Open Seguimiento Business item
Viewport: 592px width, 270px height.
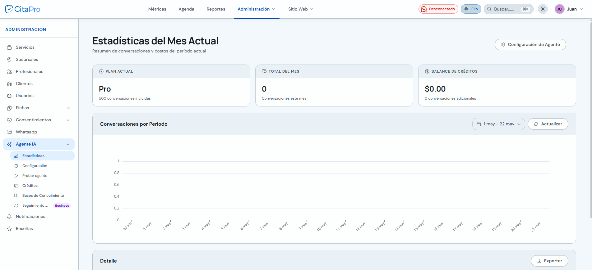(43, 205)
